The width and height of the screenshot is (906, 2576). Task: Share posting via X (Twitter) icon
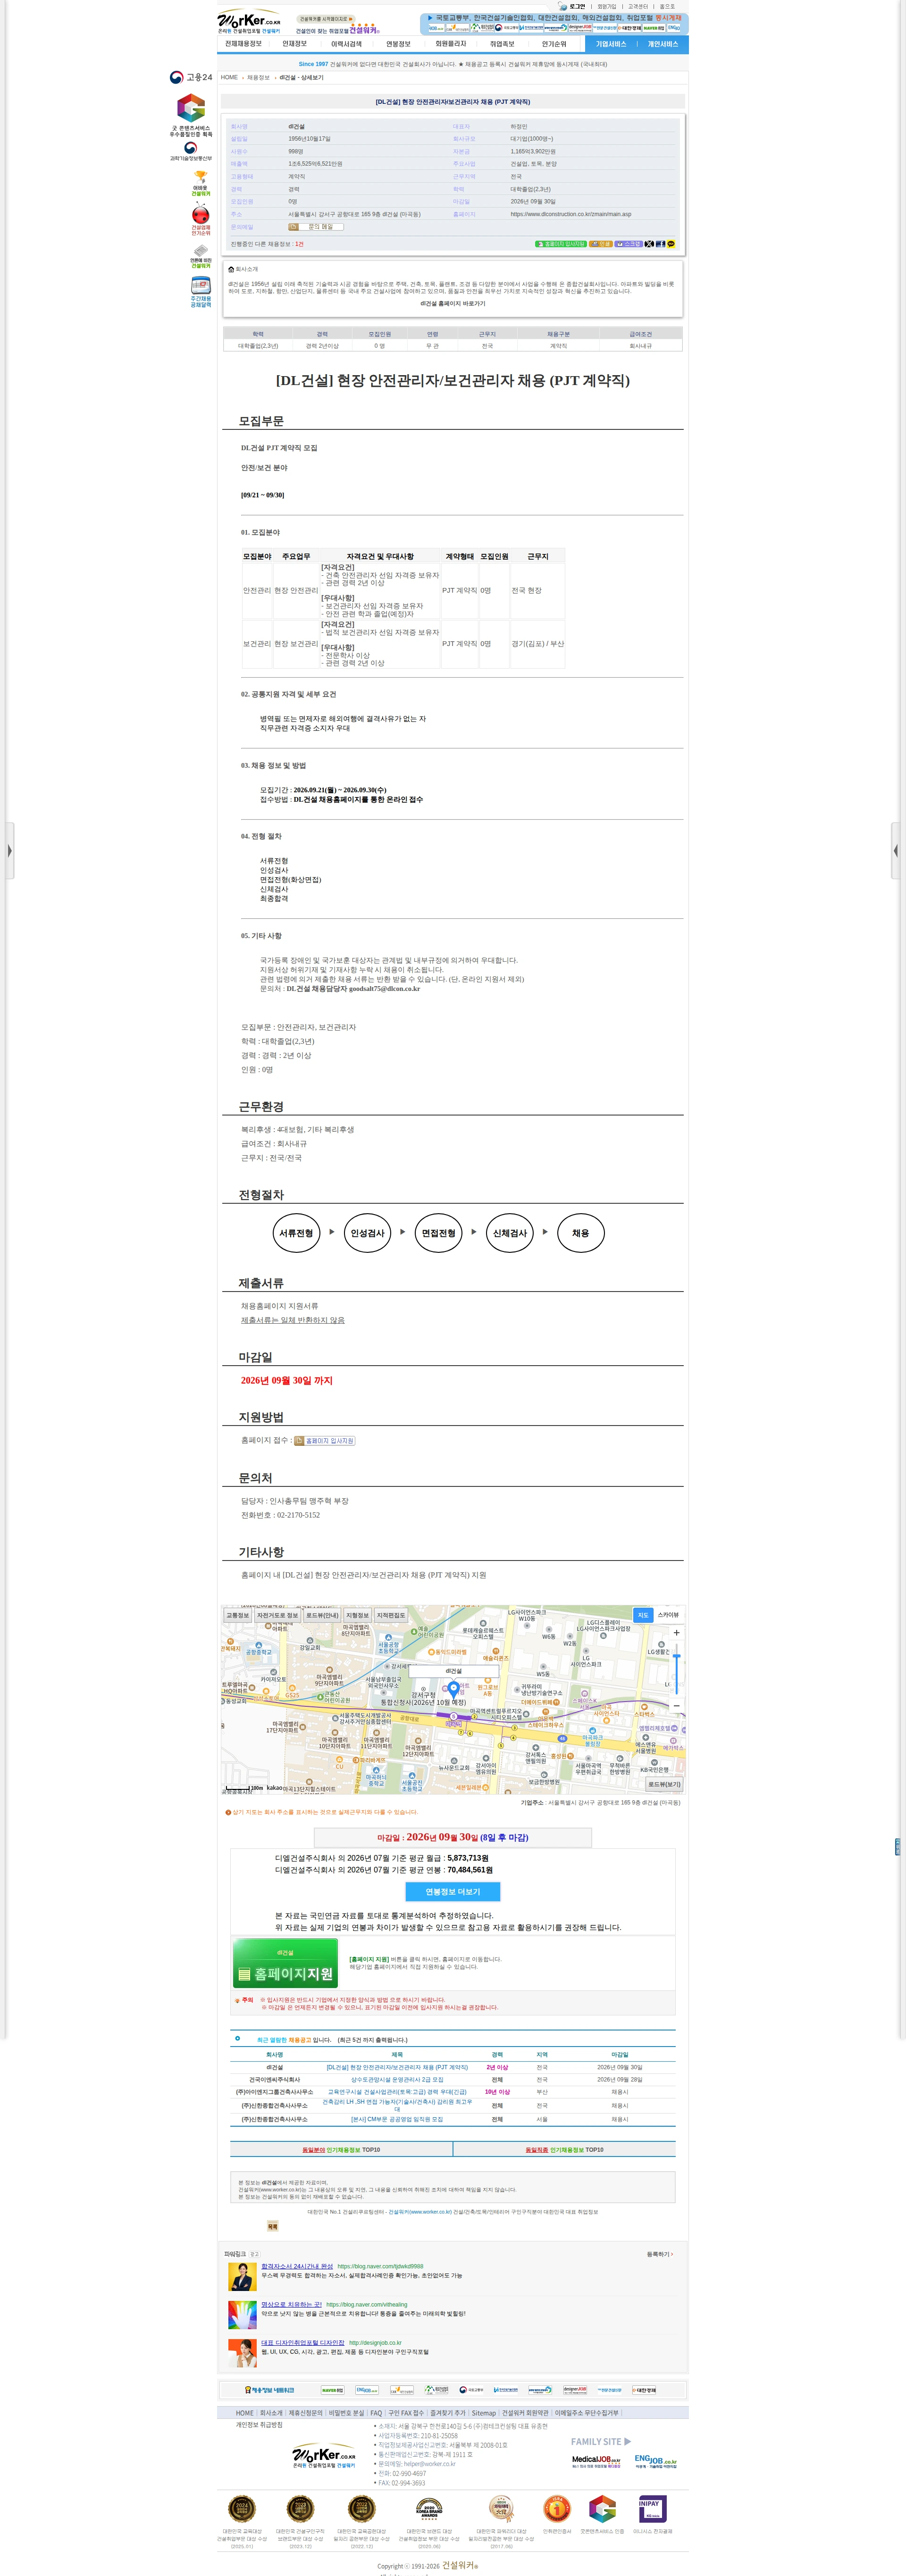649,244
